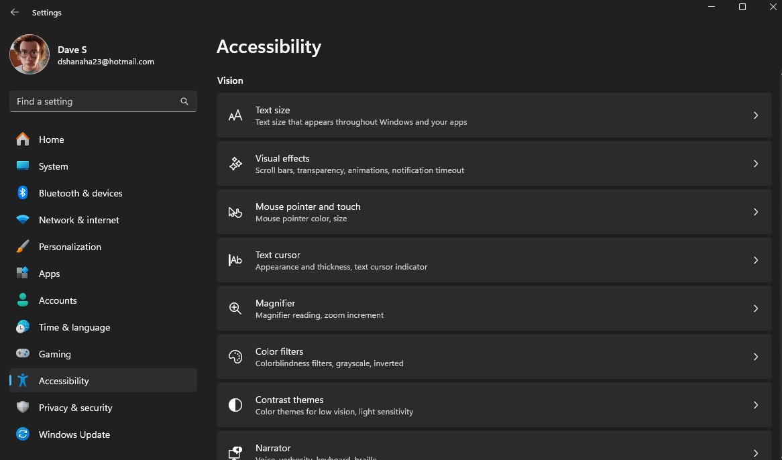Select the Contrast themes icon
The image size is (782, 460).
point(235,405)
